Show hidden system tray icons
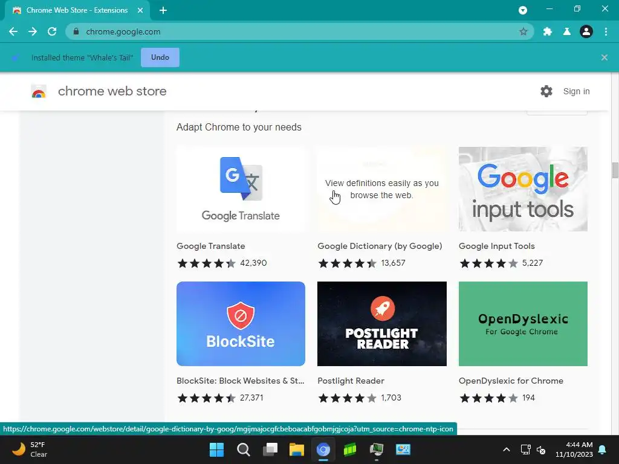Viewport: 619px width, 464px height. [x=506, y=449]
